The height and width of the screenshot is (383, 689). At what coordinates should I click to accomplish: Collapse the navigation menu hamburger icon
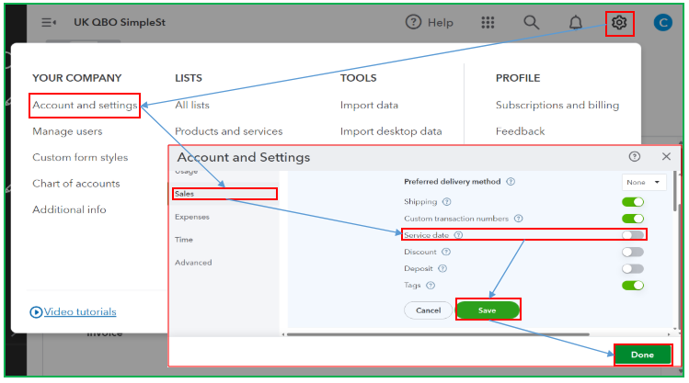49,22
